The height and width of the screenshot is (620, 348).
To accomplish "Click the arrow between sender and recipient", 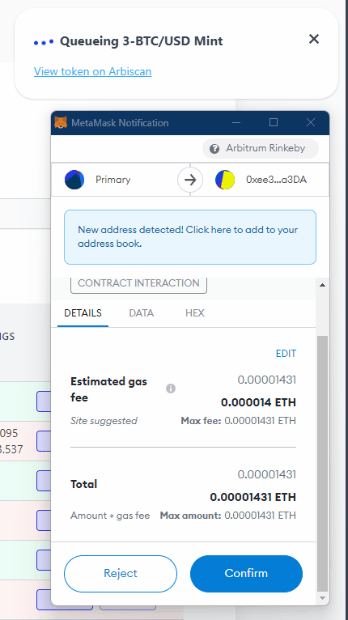I will (190, 180).
